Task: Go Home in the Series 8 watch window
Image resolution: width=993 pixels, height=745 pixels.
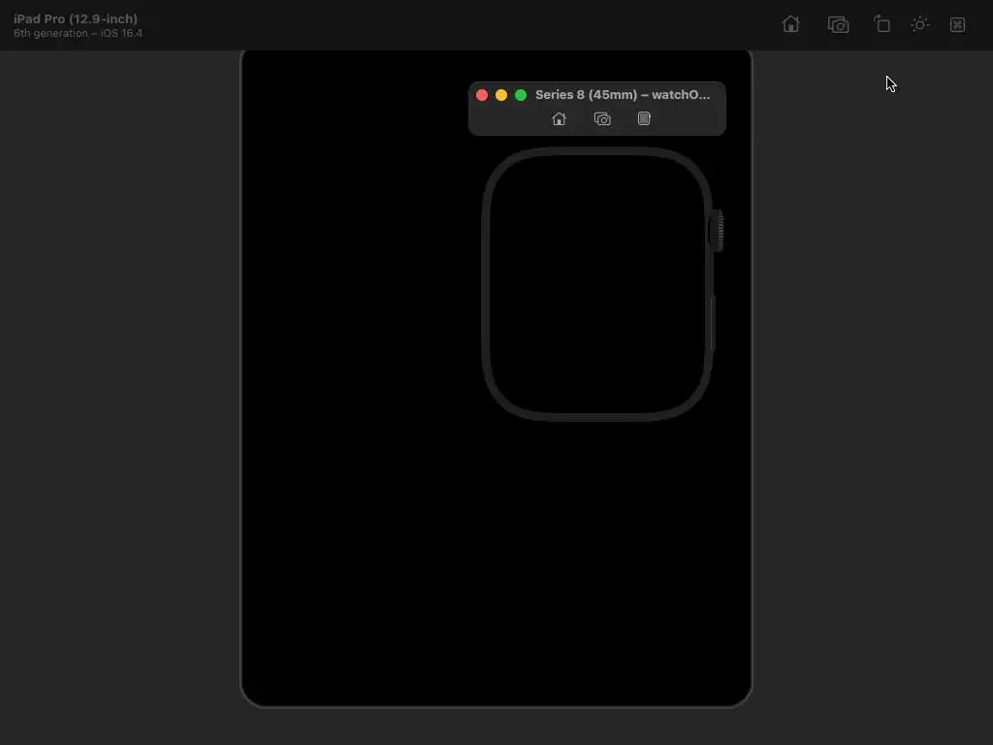Action: (x=559, y=118)
